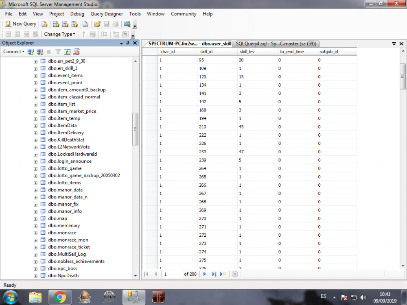
Task: Open the Activity Monitor toolbar icon
Action: pos(127,24)
